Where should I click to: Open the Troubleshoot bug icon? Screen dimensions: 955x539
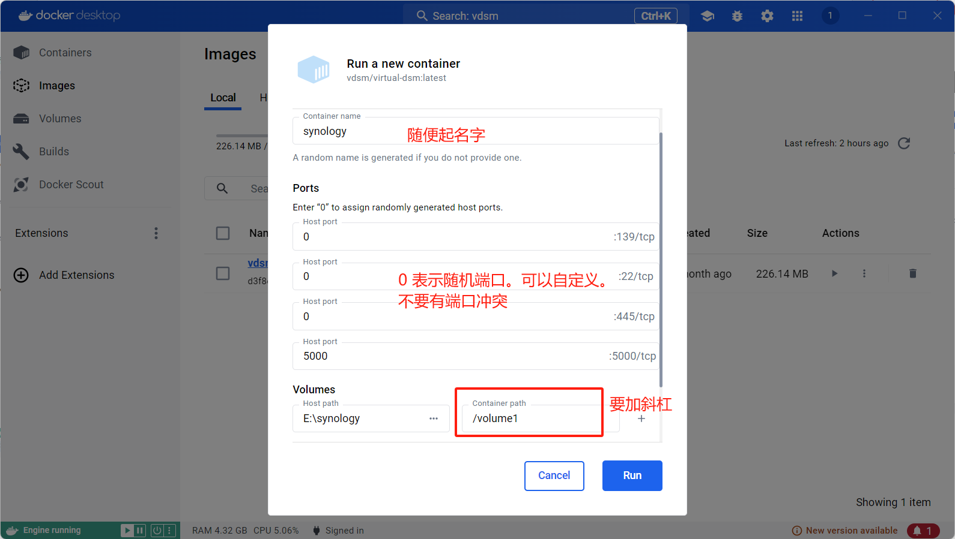738,16
